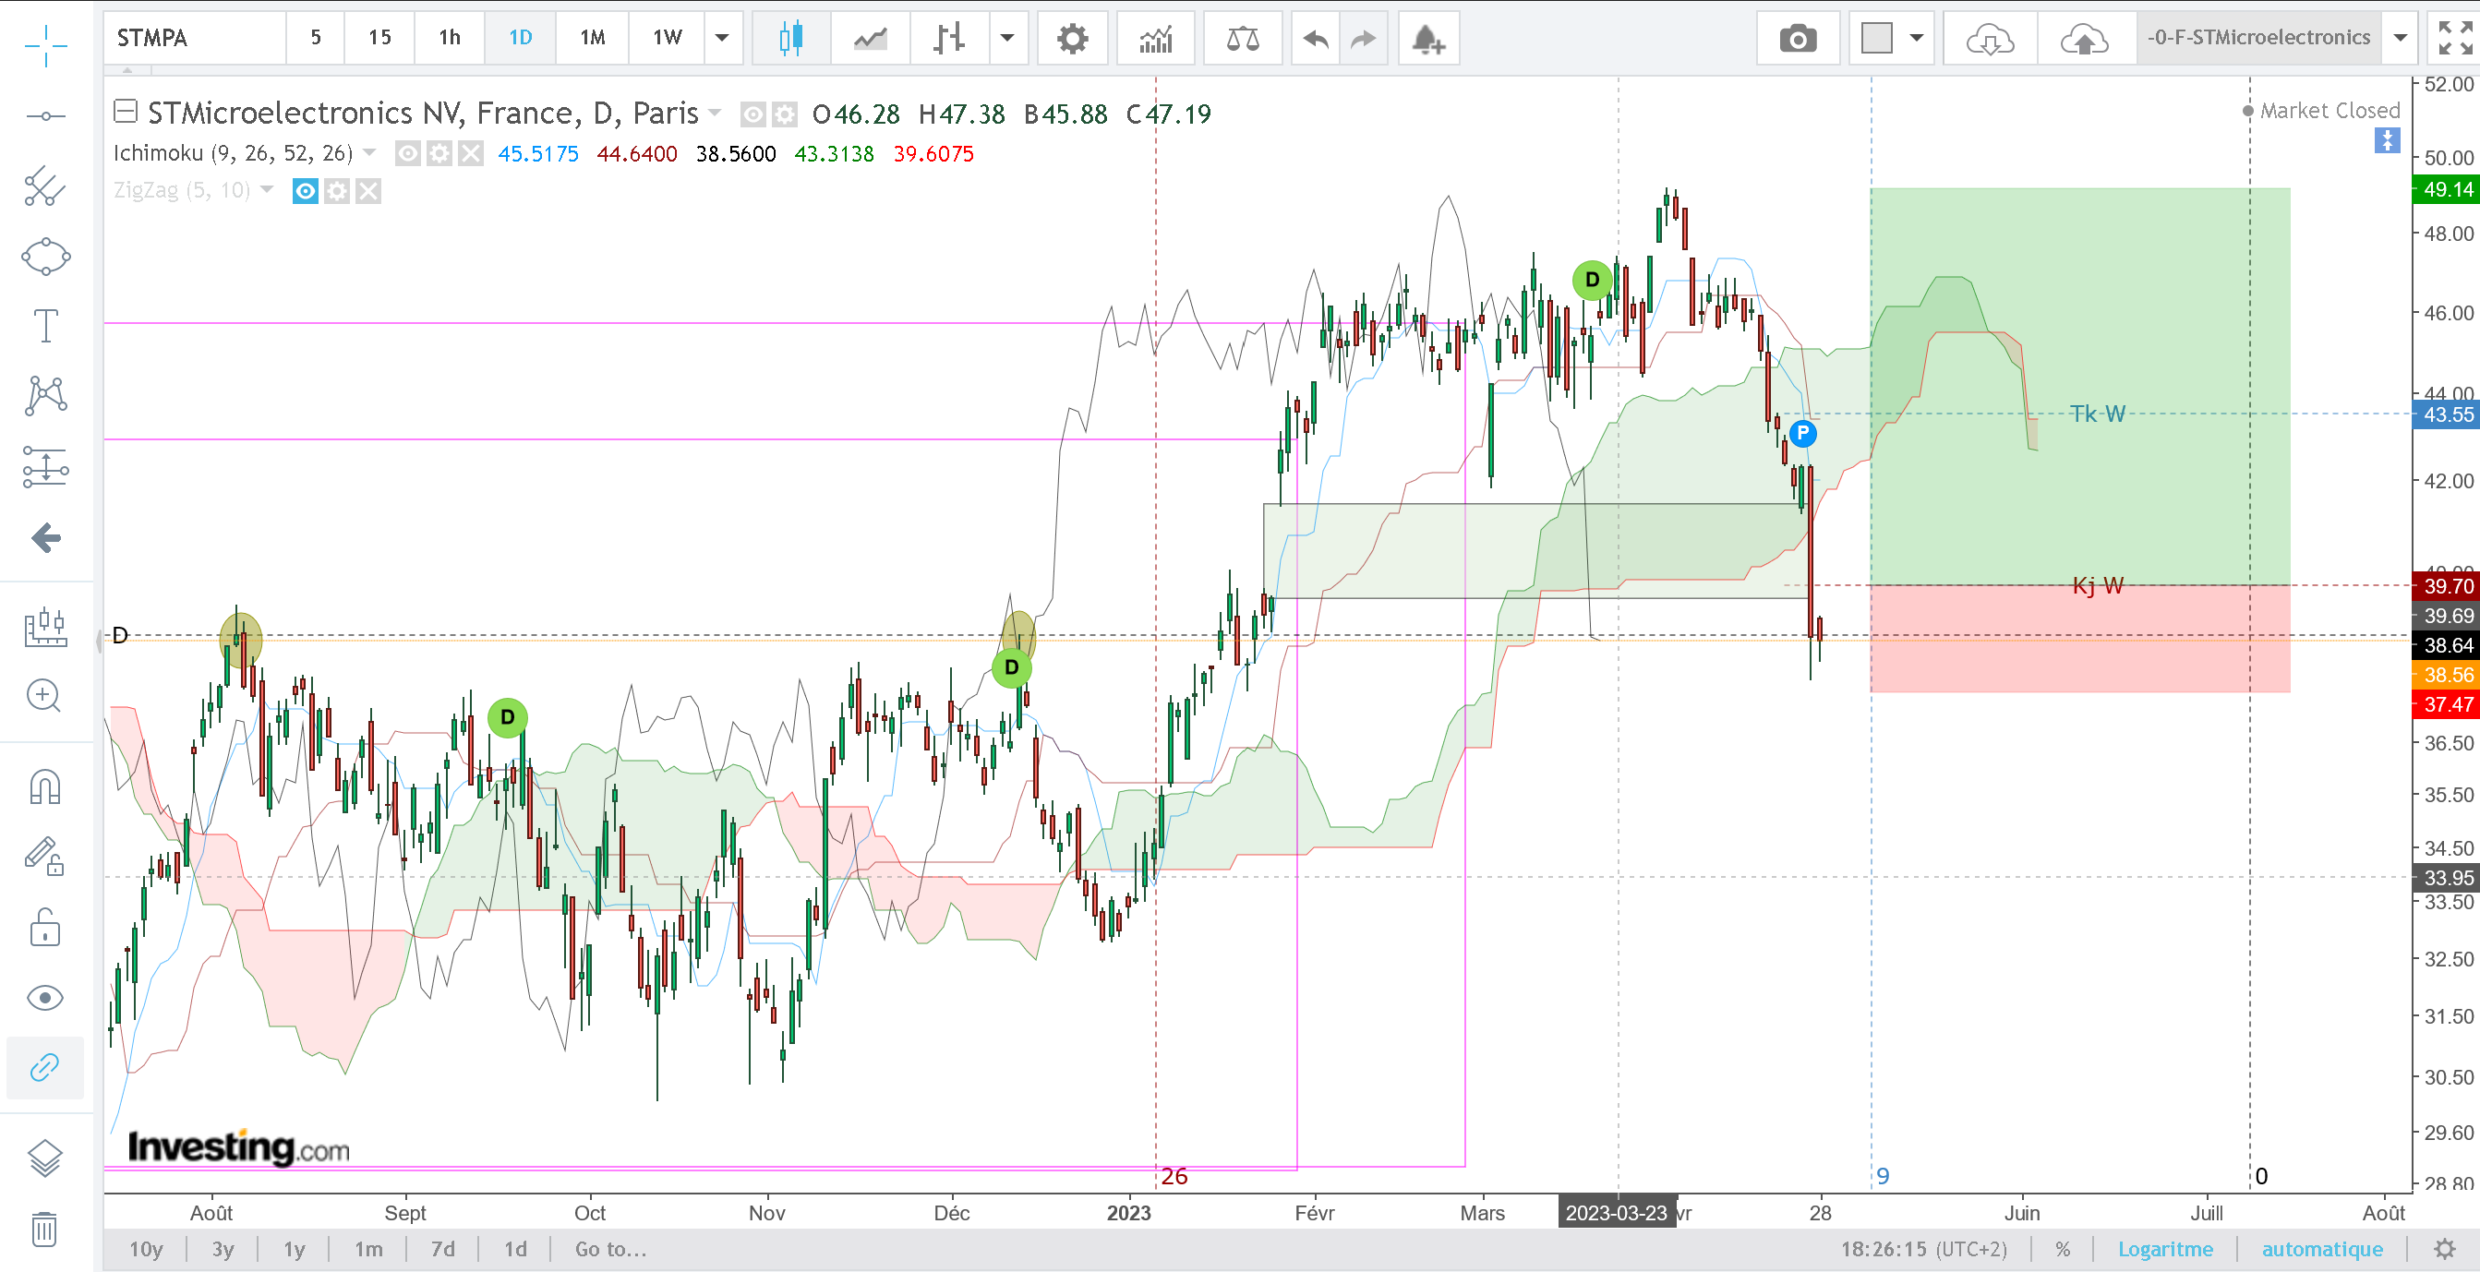Toggle Logaritme scale
The image size is (2480, 1272).
[x=2165, y=1249]
